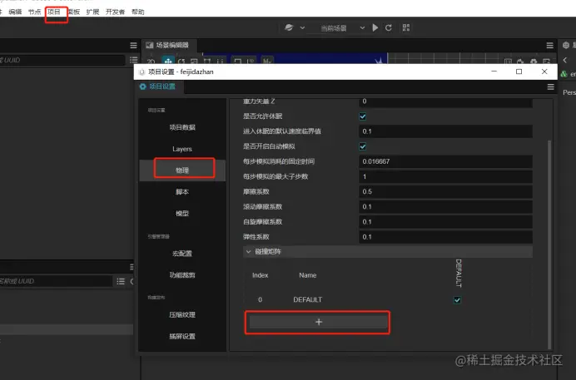Click the project settings vertical scrollbar
The width and height of the screenshot is (576, 380).
click(549, 244)
